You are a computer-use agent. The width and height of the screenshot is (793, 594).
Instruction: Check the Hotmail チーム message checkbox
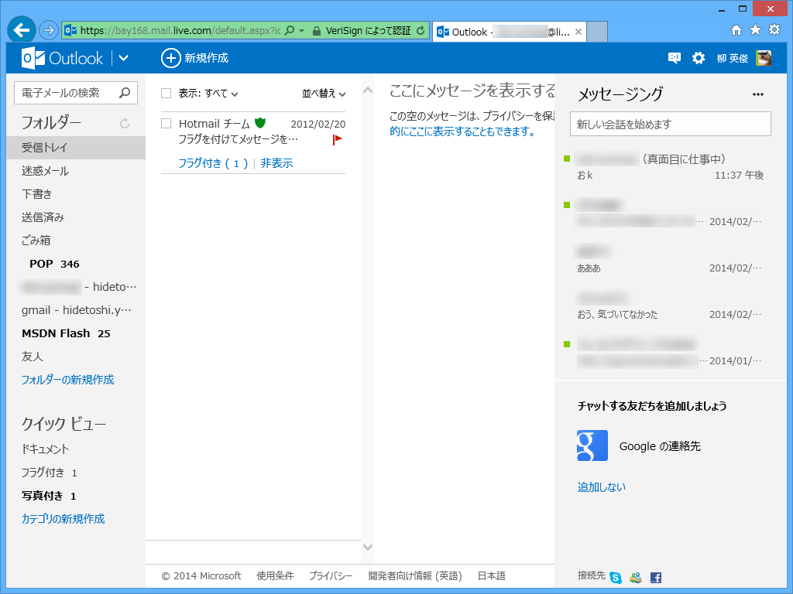(166, 124)
